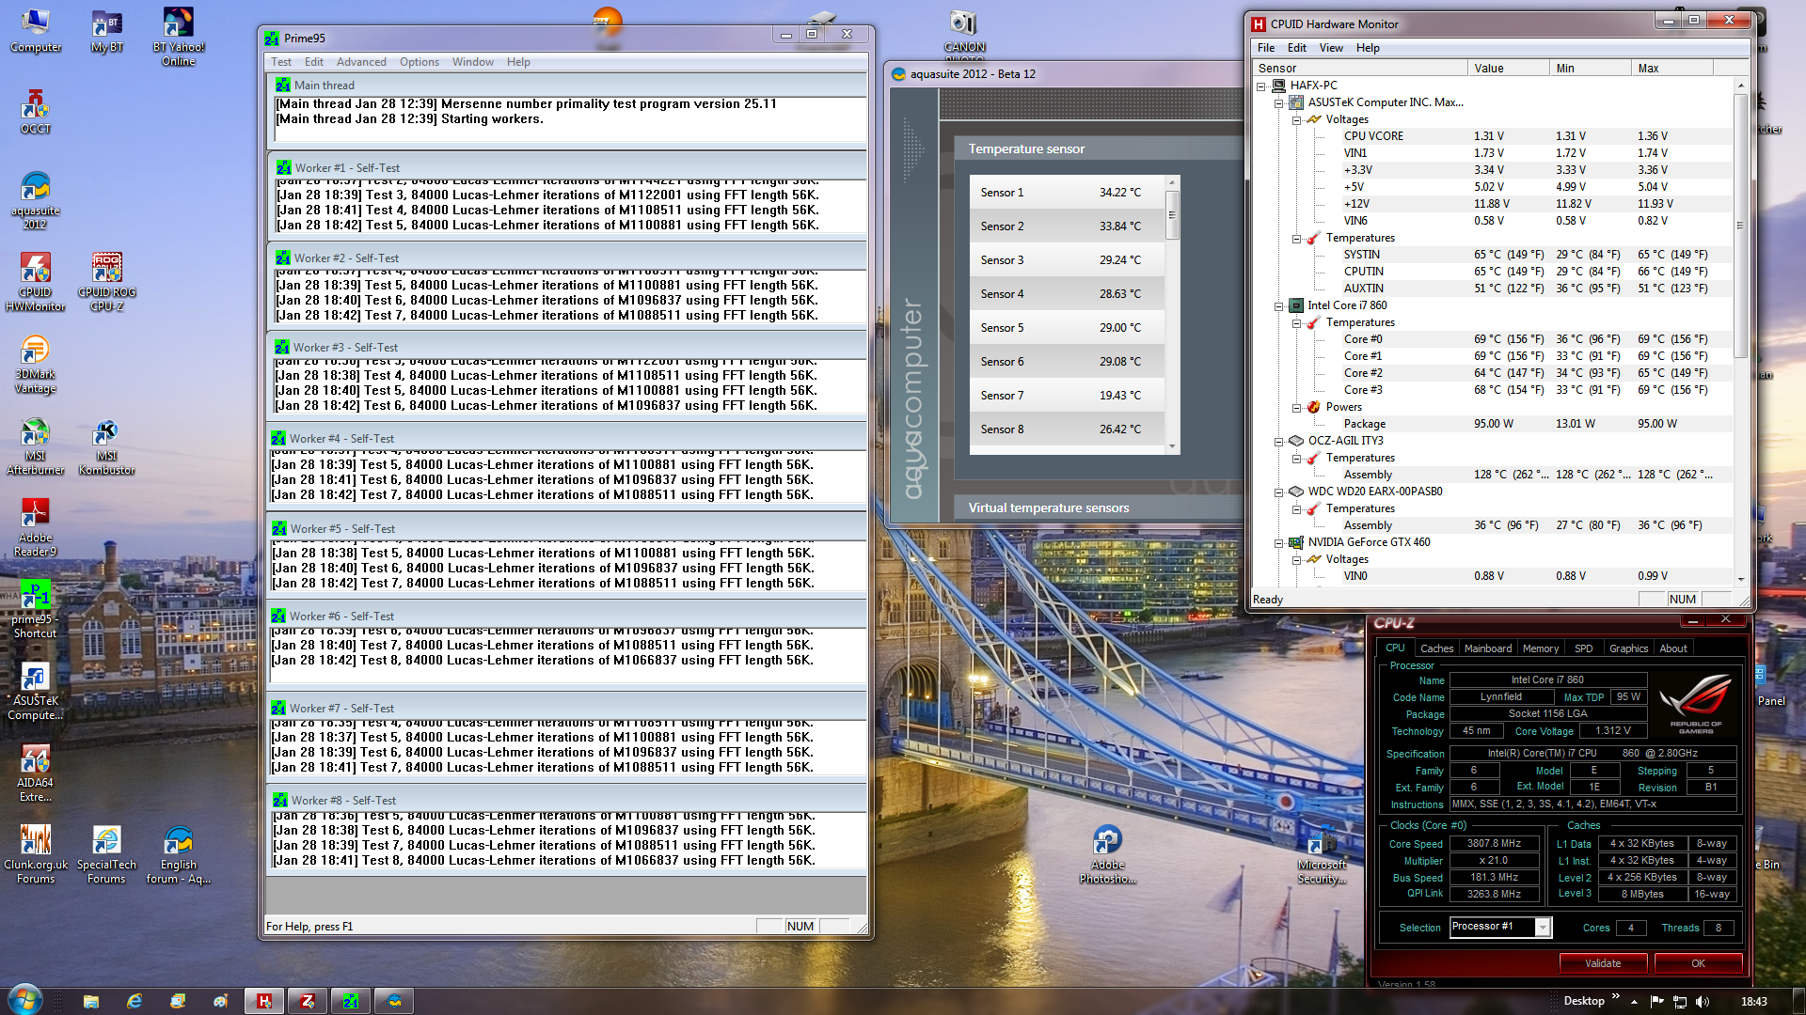Switch to the SPD tab in CPU-Z

1584,648
